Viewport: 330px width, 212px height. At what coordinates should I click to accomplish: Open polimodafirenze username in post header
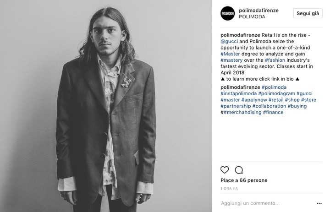click(x=258, y=11)
